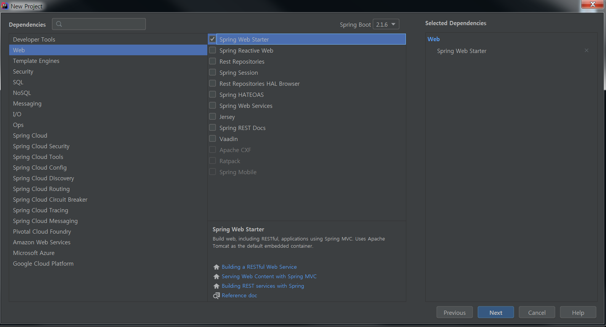Open the Spring Cloud category
This screenshot has height=327, width=606.
point(108,135)
